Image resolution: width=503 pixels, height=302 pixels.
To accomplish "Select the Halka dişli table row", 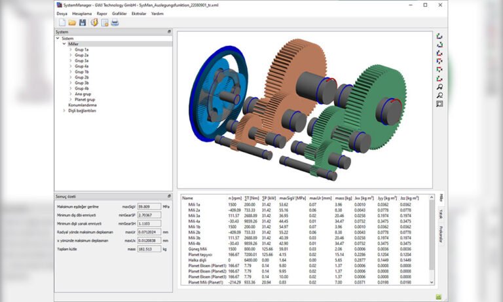I will (305, 260).
